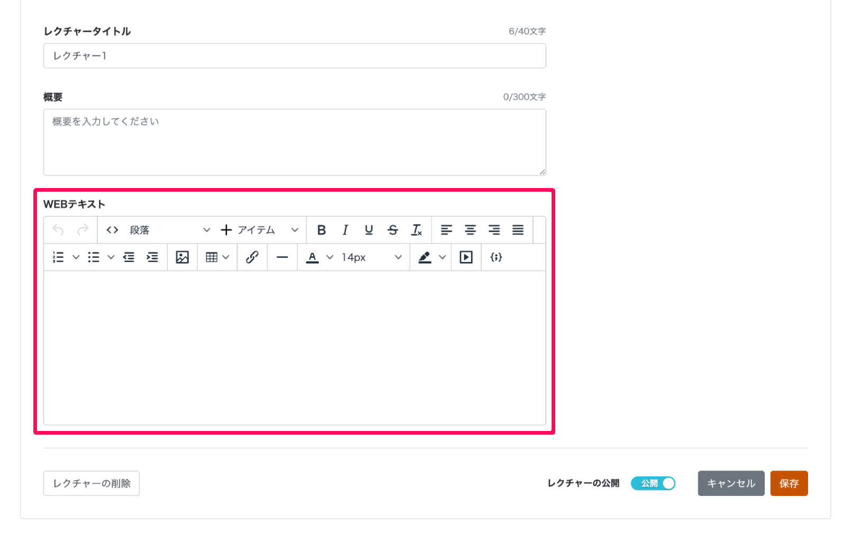Click the レクチャータイトル heading label
853x535 pixels.
87,31
